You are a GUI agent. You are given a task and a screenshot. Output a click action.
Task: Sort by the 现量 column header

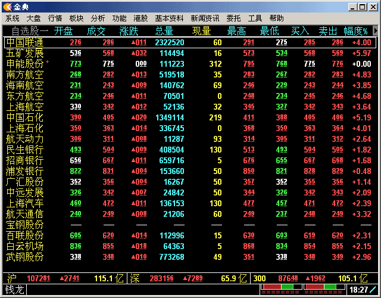pyautogui.click(x=201, y=31)
